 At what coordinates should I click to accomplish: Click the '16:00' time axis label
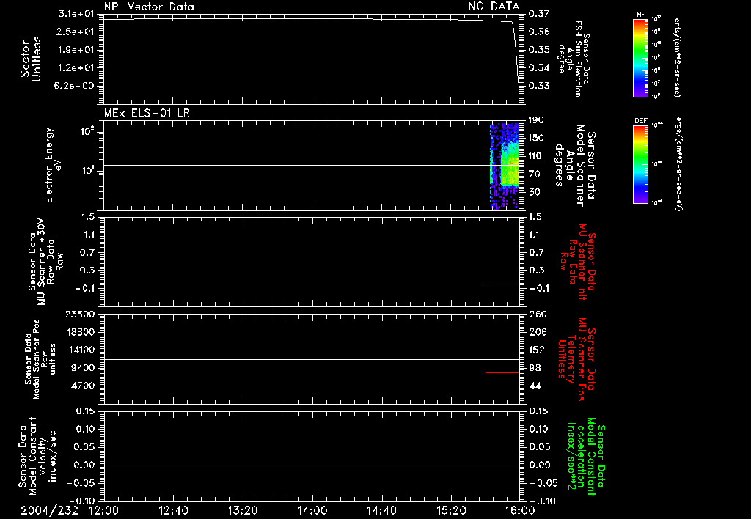[x=520, y=510]
